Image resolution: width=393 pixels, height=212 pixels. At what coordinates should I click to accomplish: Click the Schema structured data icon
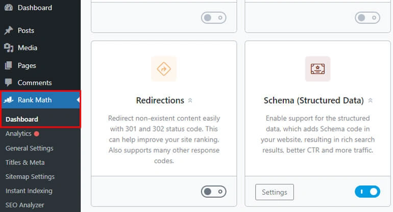tap(317, 69)
